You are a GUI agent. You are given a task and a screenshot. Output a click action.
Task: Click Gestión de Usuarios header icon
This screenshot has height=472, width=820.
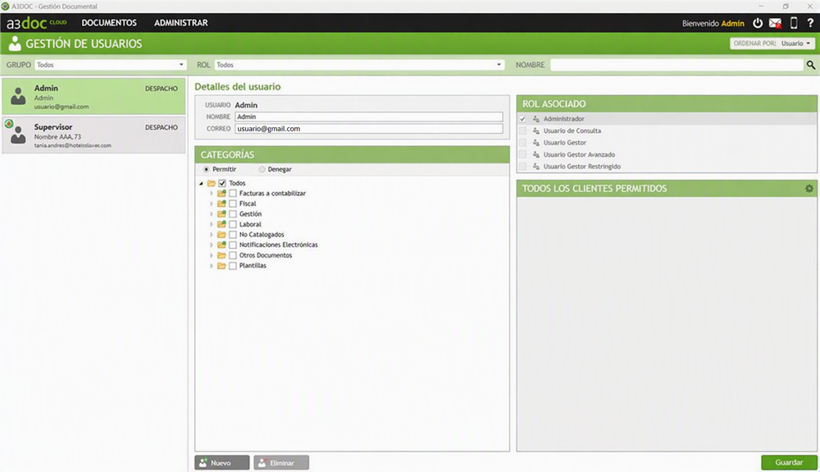(x=15, y=44)
